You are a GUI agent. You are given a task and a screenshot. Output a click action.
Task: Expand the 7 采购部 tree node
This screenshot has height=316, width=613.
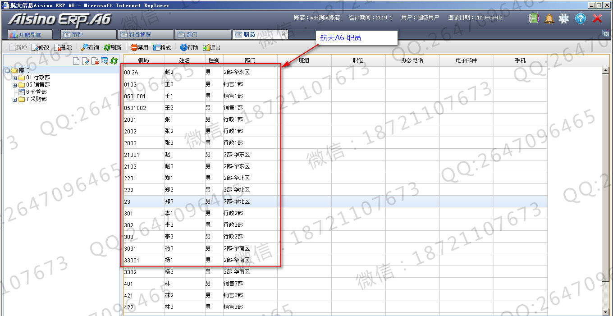[15, 99]
